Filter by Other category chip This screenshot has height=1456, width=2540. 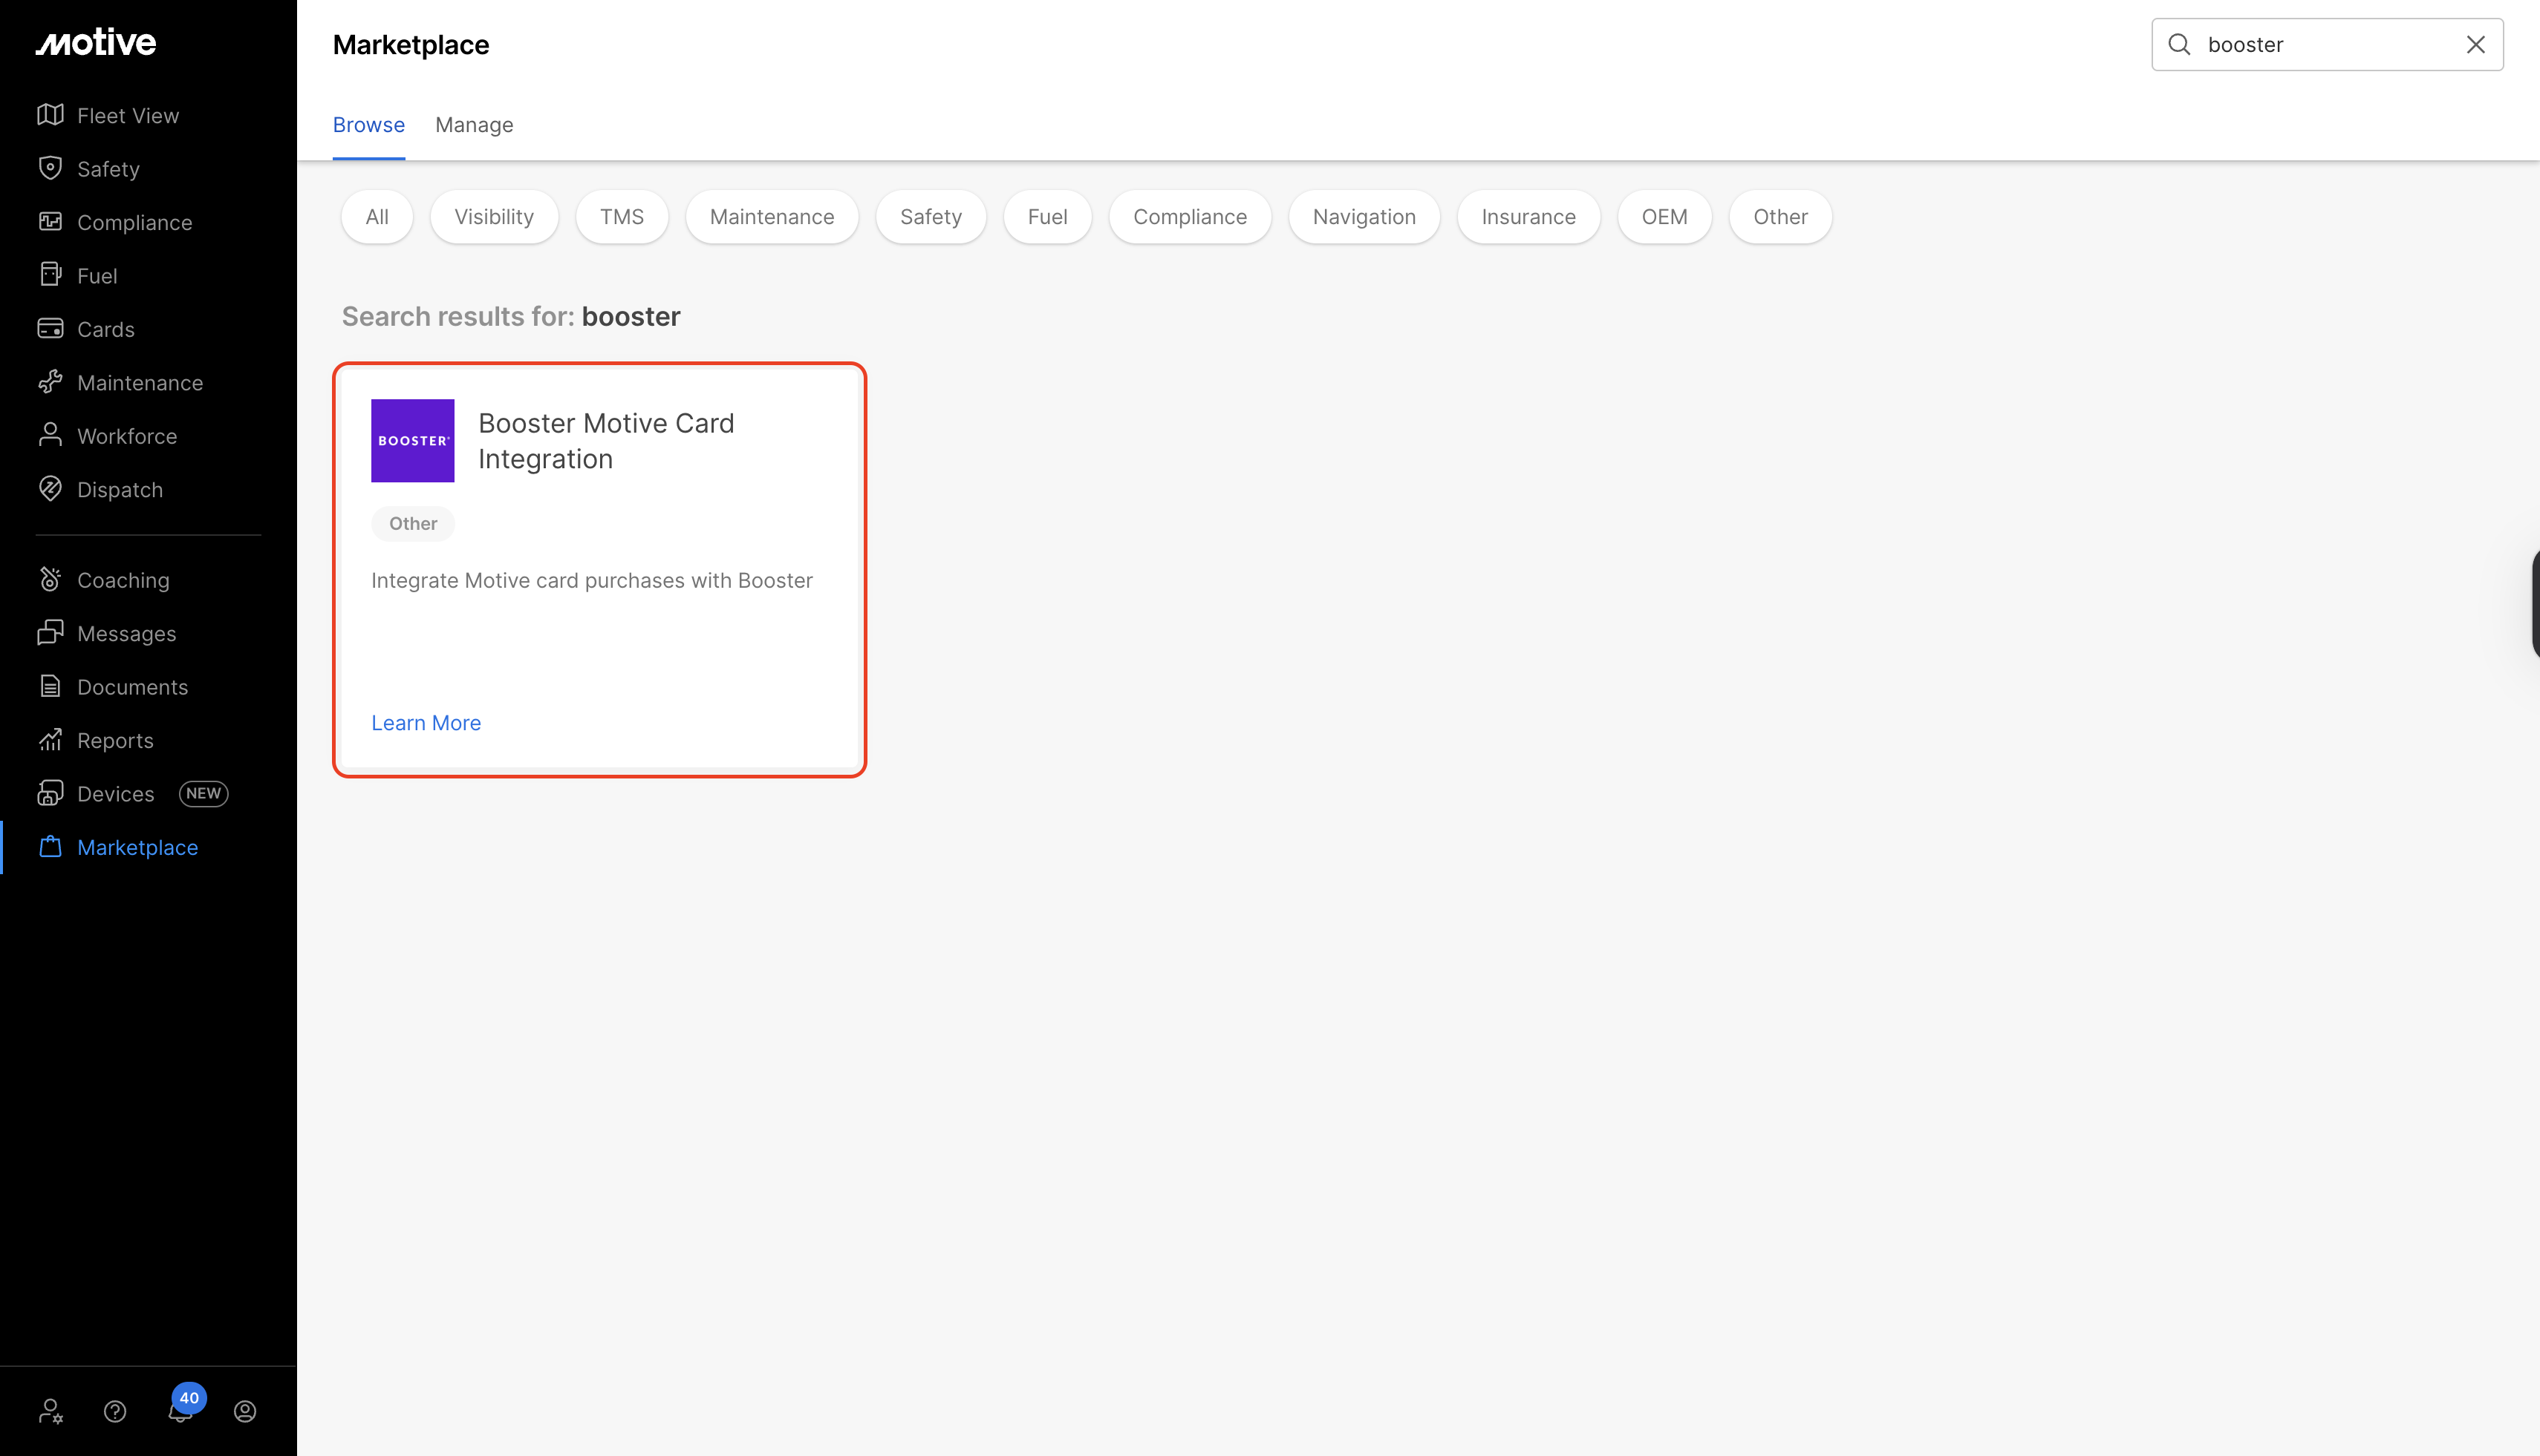click(1780, 217)
